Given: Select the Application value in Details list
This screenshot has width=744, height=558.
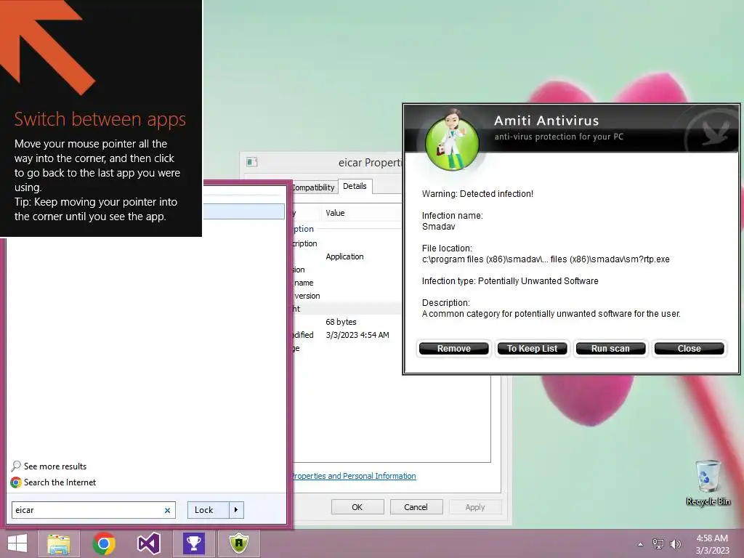Looking at the screenshot, I should (x=344, y=256).
